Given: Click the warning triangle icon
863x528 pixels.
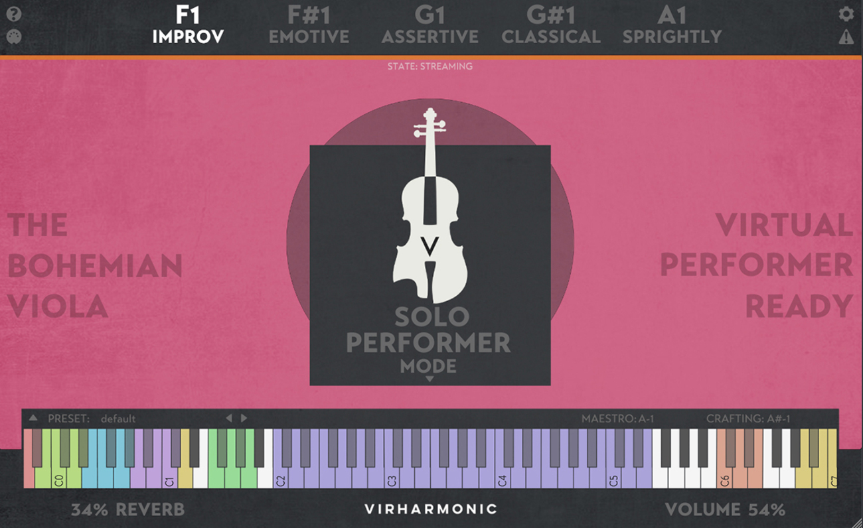Looking at the screenshot, I should (846, 37).
